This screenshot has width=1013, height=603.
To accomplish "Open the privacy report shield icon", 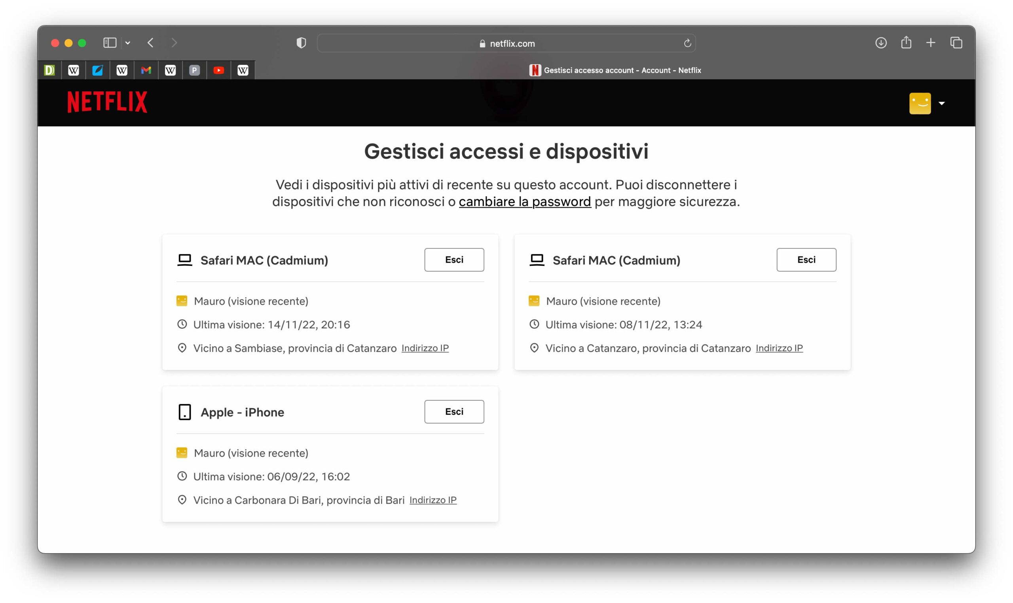I will click(x=301, y=43).
